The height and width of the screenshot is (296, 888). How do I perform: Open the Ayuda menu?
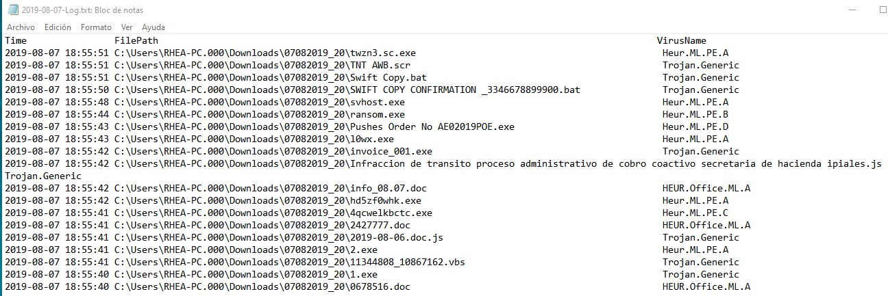click(x=153, y=27)
